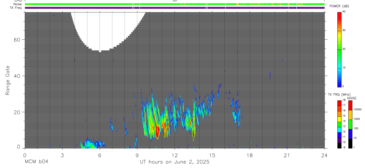Select the 40 tick on Range Gate axis
Screen dimensions: 365x168
pos(17,76)
